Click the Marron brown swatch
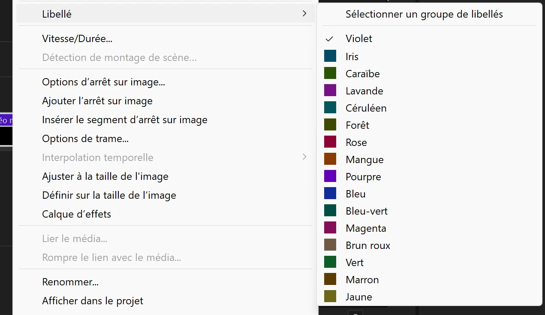Viewport: 545px width, 315px height. 330,279
